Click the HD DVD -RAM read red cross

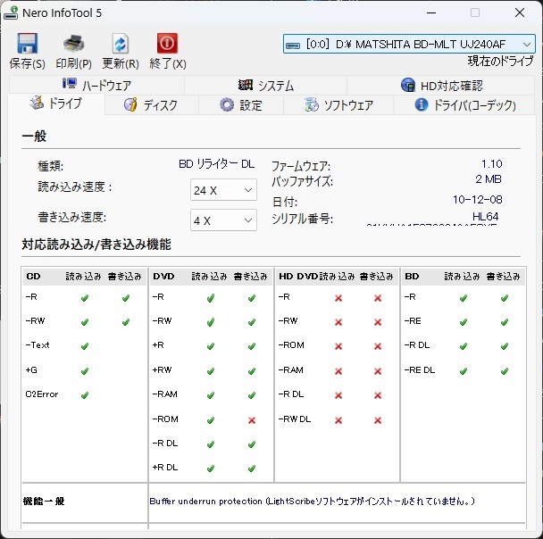click(x=338, y=371)
